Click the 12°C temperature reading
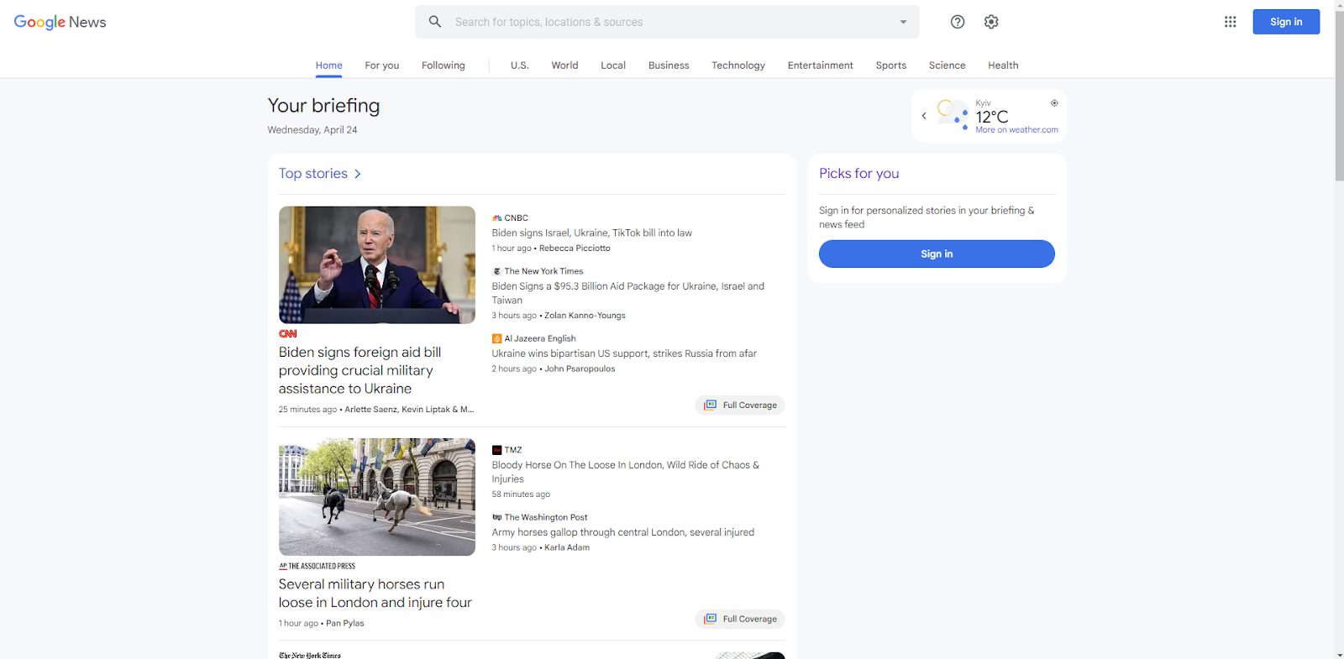 click(992, 117)
